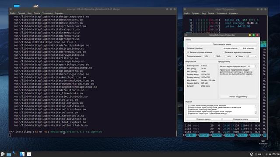The height and width of the screenshot is (157, 280).
Task: Open the hotkey letter 'R' dropdown
Action: tap(252, 56)
